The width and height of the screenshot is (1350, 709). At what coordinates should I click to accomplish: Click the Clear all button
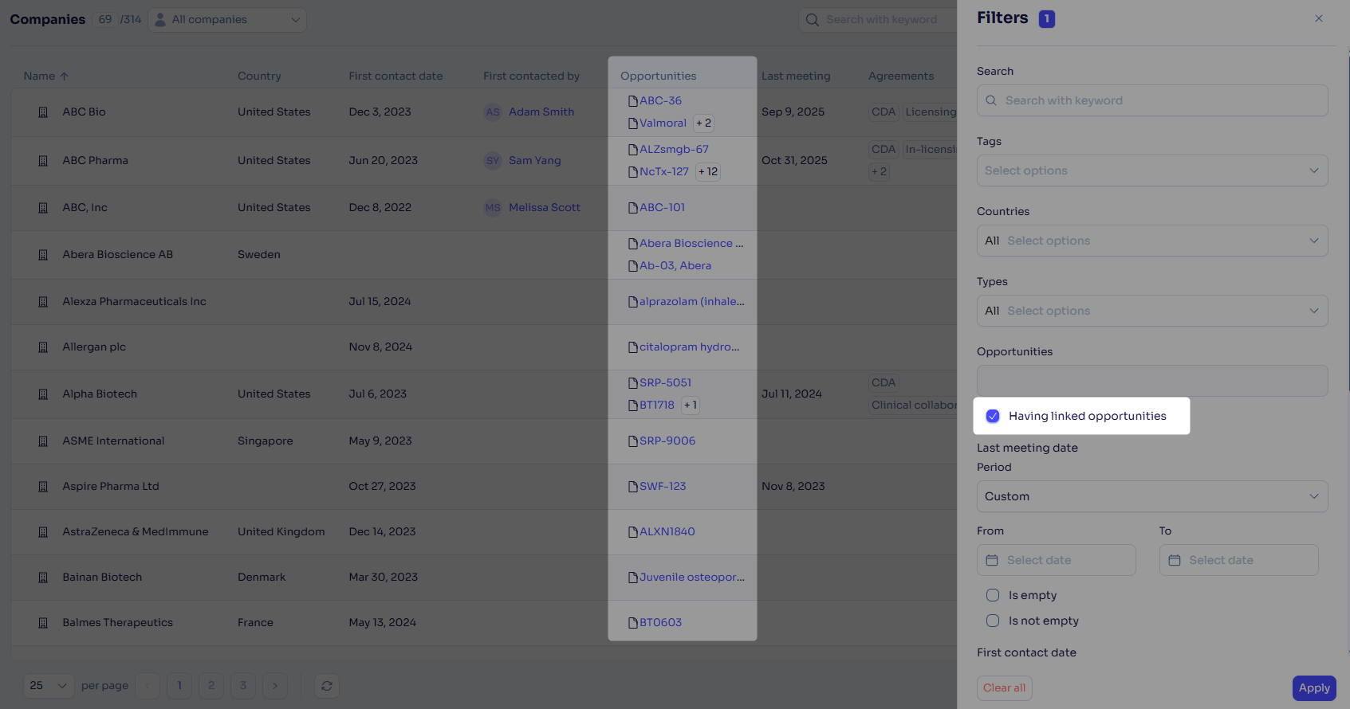[1004, 688]
